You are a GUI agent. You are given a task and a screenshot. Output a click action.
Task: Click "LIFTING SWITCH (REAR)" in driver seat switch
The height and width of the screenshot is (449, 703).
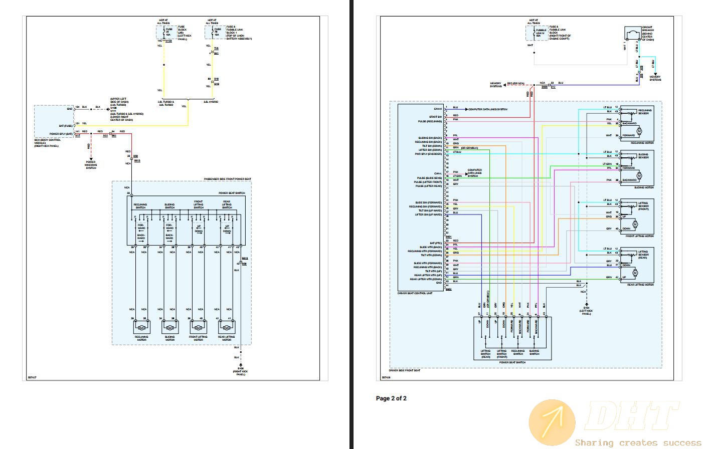pos(485,354)
